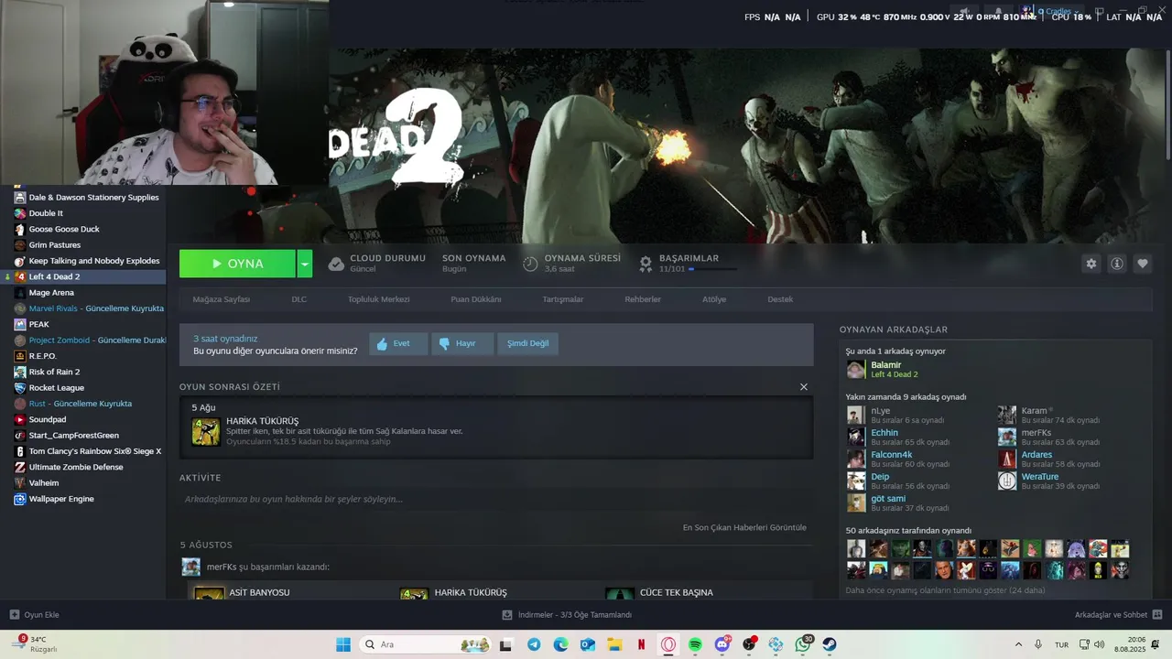Click the activity comment input field

495,500
